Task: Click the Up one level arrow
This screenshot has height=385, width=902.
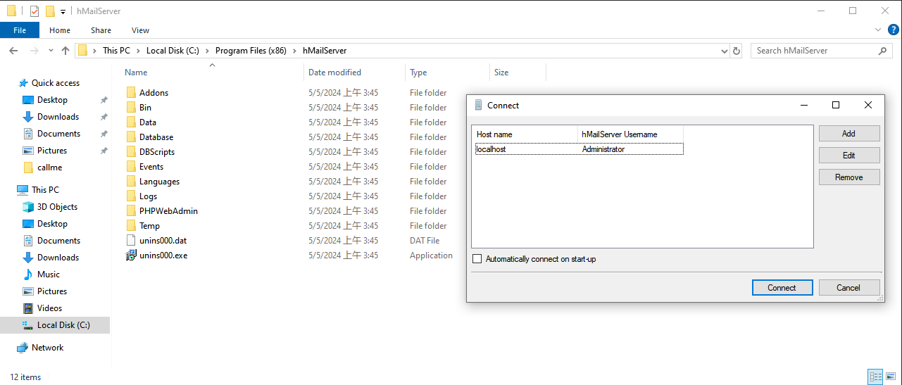Action: click(x=65, y=51)
